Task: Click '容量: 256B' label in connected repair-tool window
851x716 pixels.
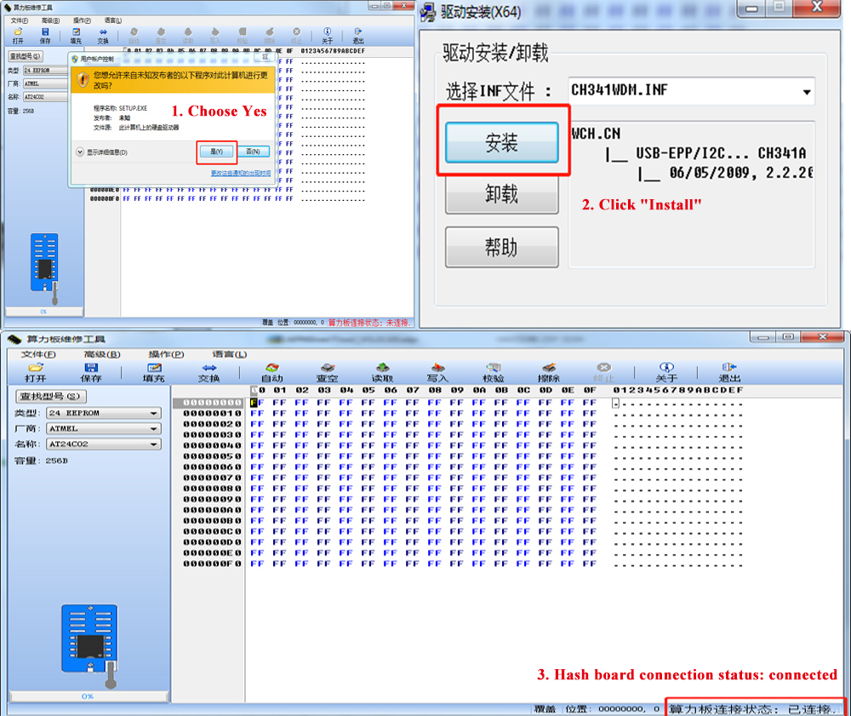Action: 41,461
